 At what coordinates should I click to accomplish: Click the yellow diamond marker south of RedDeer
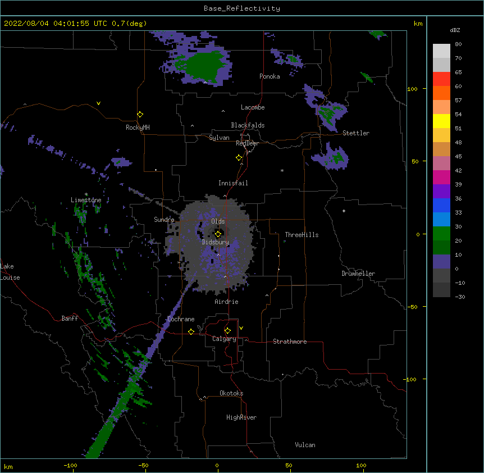239,158
